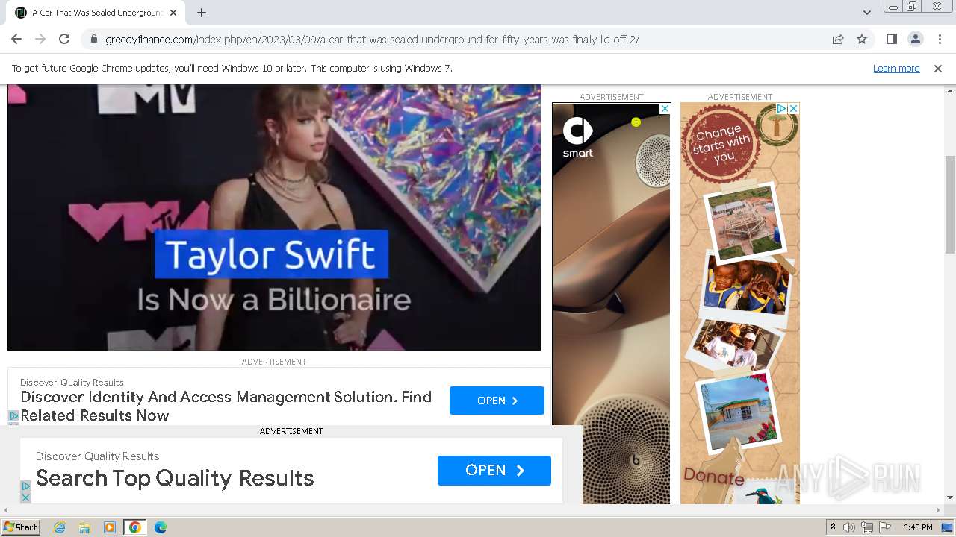Open the Chrome side panel
Screen dimensions: 956x537
tap(892, 39)
